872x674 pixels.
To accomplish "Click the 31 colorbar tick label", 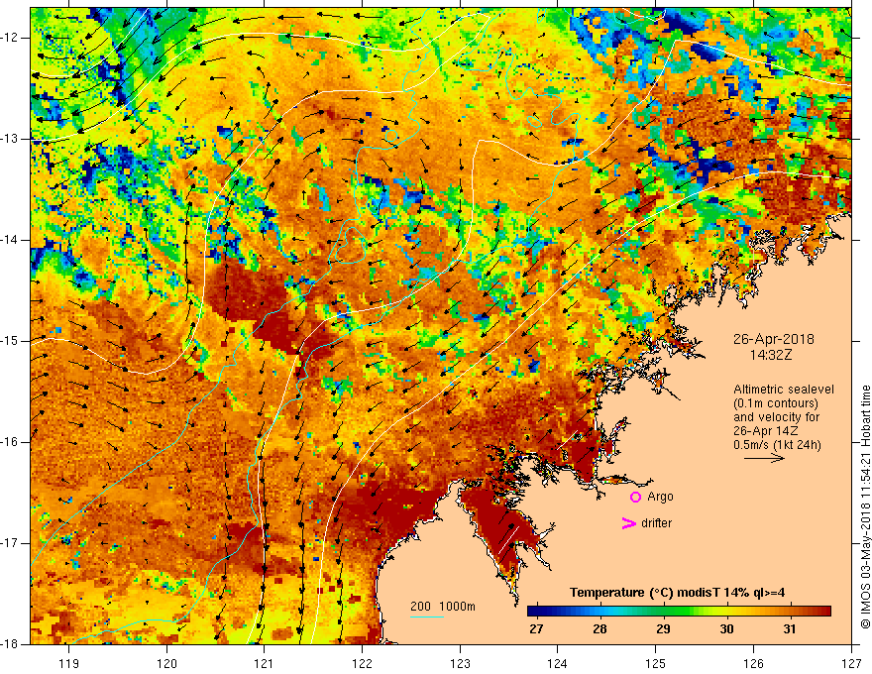I will coord(789,629).
